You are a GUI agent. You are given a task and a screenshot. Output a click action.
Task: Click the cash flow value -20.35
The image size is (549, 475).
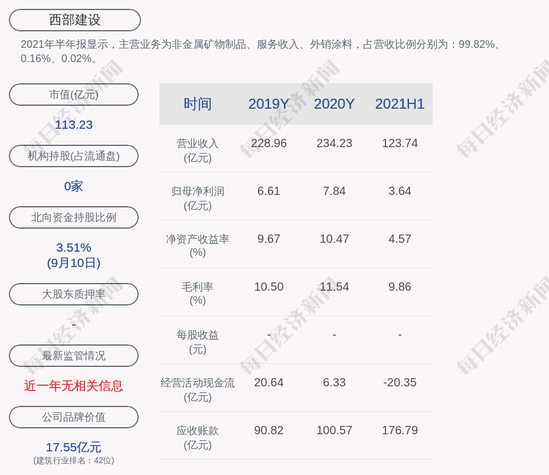point(400,382)
